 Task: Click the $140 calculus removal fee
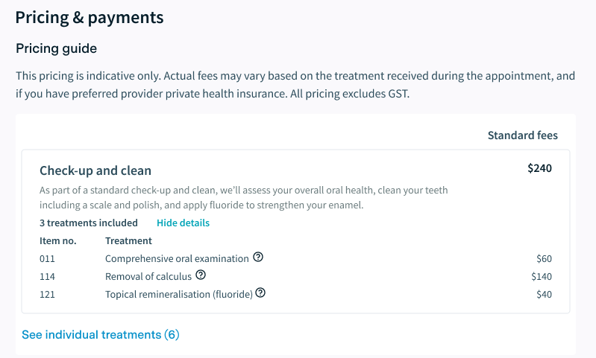(x=541, y=276)
